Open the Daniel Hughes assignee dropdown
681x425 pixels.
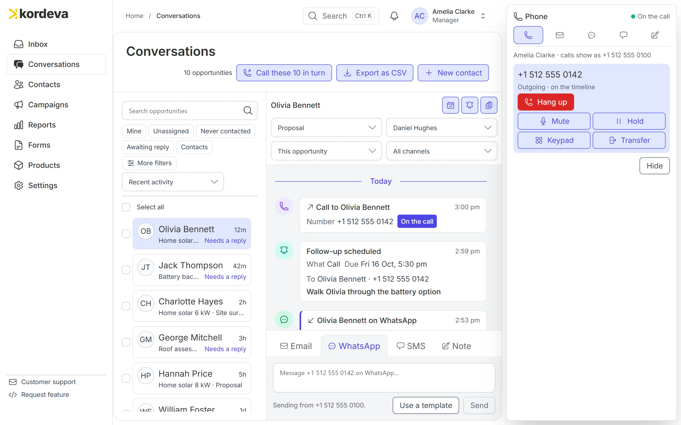click(442, 127)
